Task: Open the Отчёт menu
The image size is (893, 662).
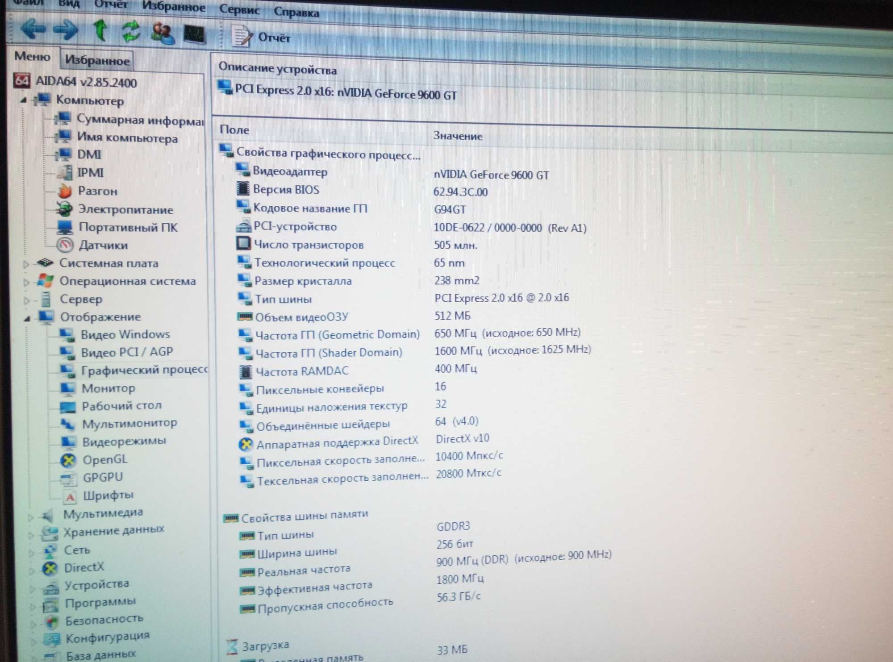Action: click(x=111, y=5)
